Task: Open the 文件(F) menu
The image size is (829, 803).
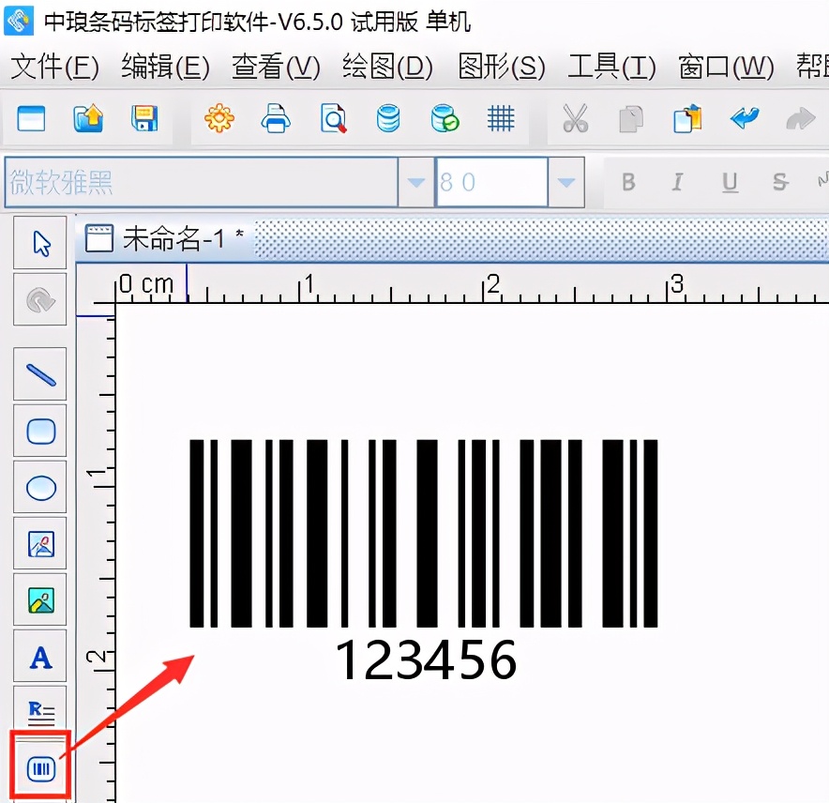Action: coord(55,67)
